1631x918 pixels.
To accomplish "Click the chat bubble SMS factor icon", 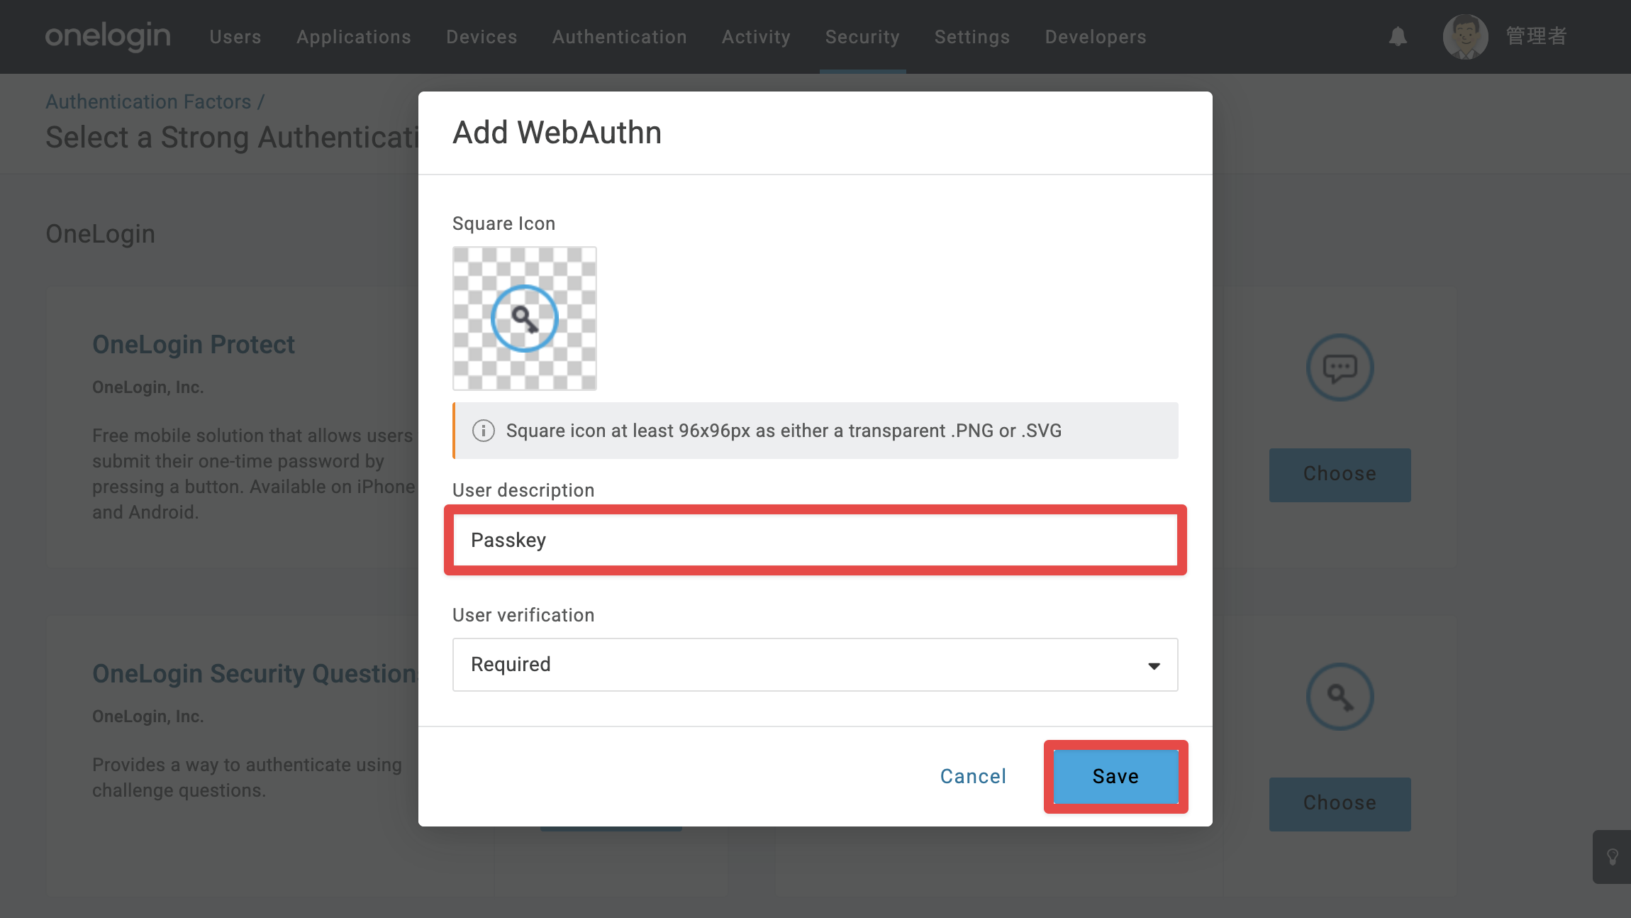I will 1340,367.
